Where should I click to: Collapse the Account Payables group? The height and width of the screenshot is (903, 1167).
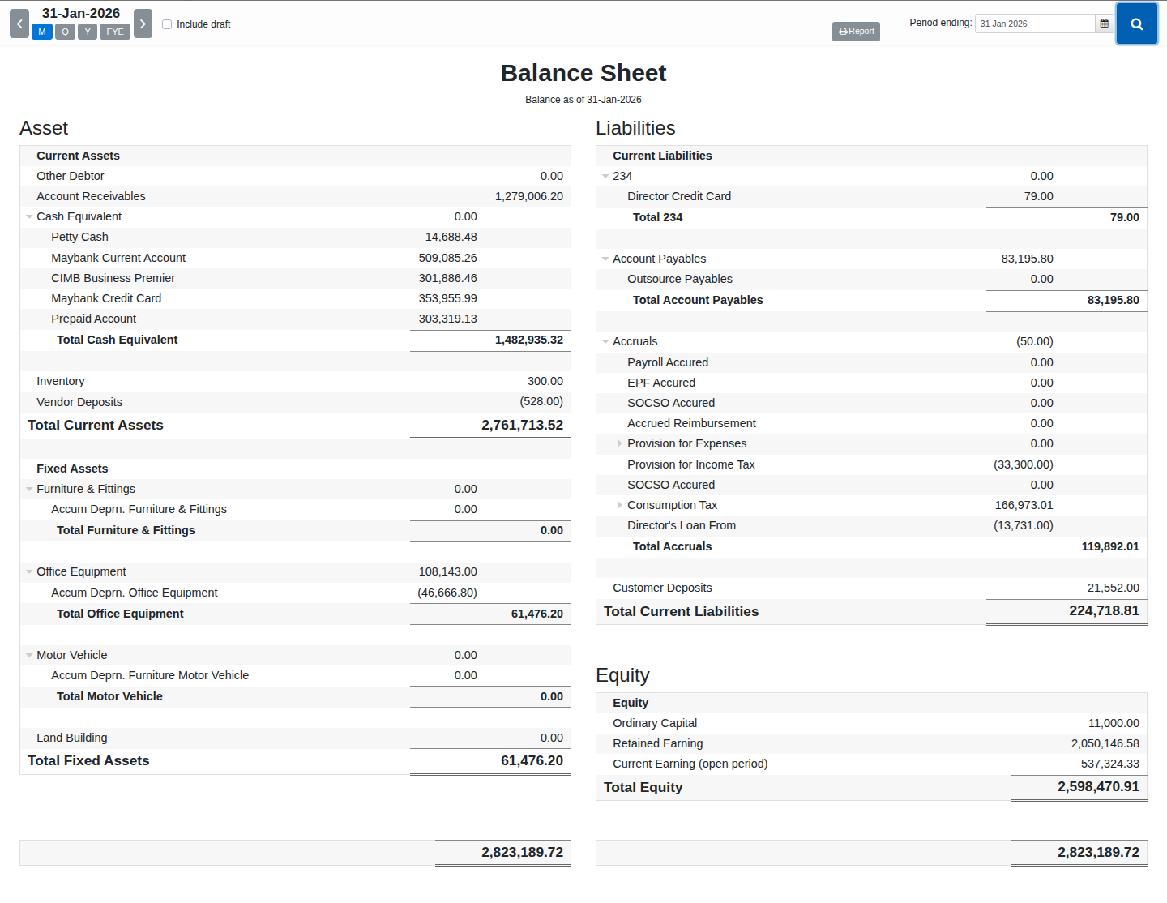click(605, 259)
